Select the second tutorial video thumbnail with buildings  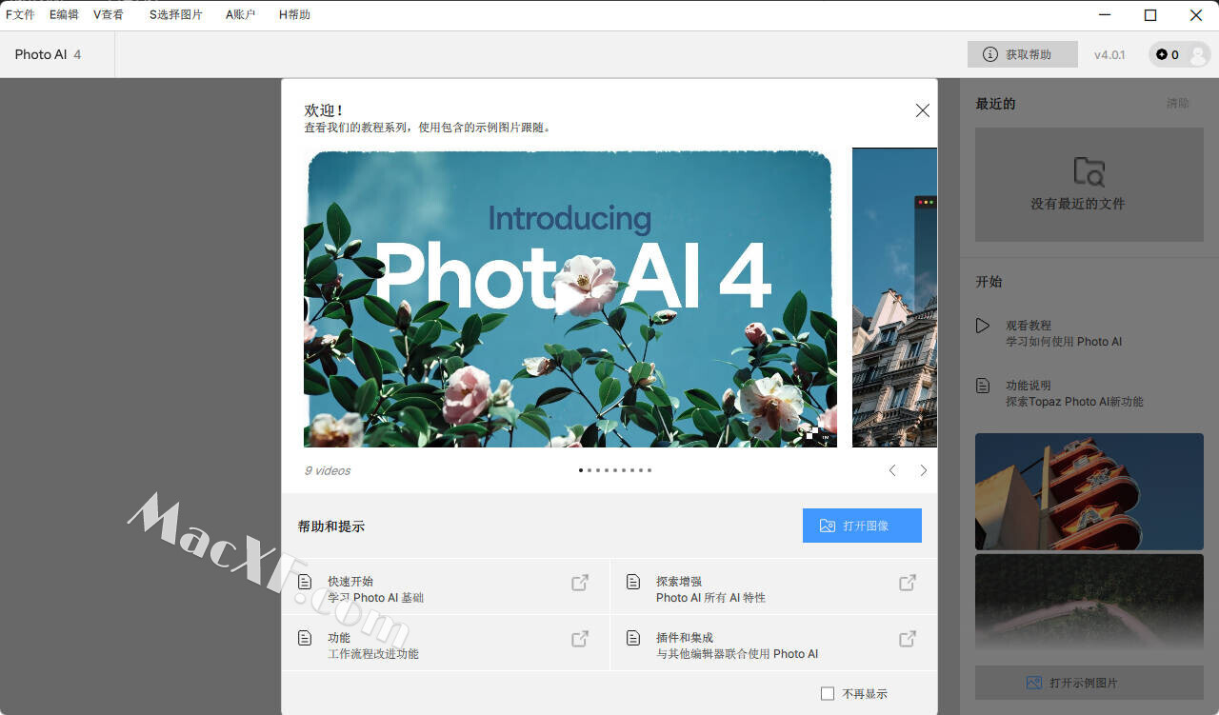click(x=894, y=297)
